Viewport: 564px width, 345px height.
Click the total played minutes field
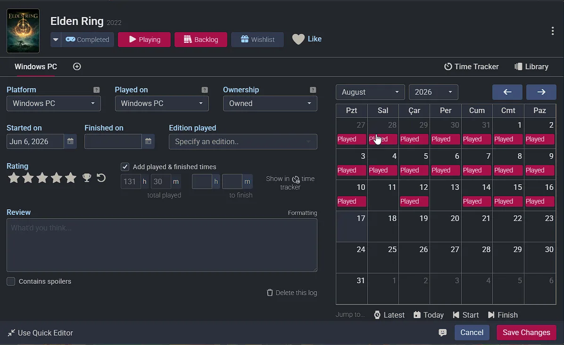tap(161, 181)
